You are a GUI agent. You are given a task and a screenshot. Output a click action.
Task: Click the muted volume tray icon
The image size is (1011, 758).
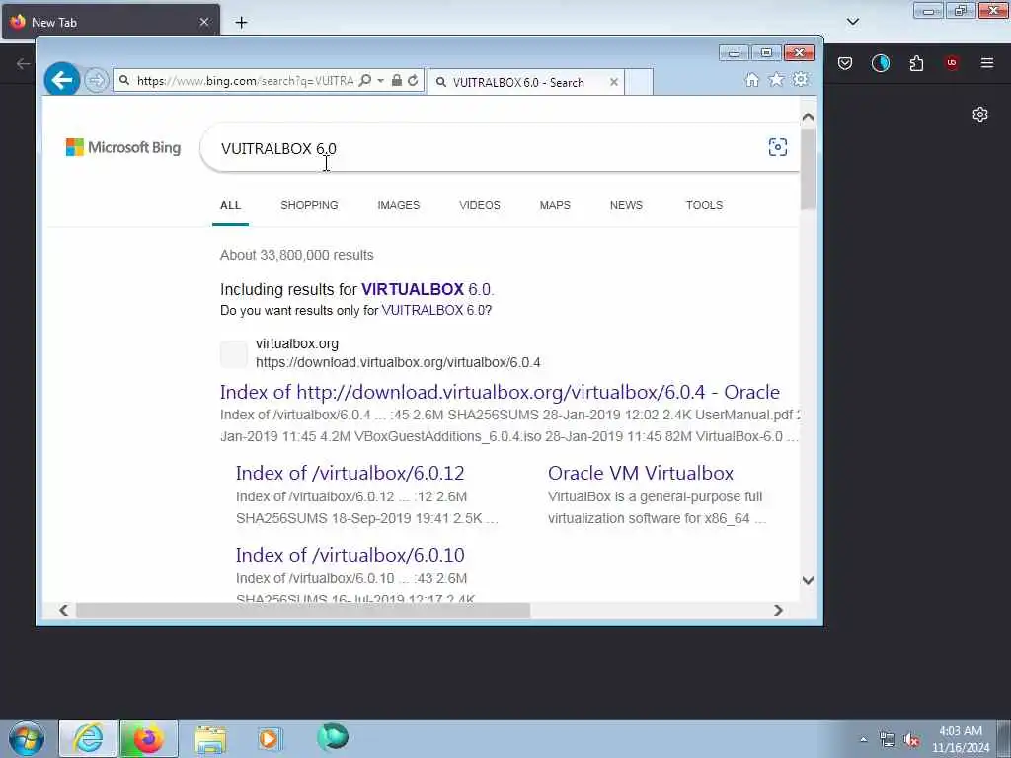click(911, 740)
